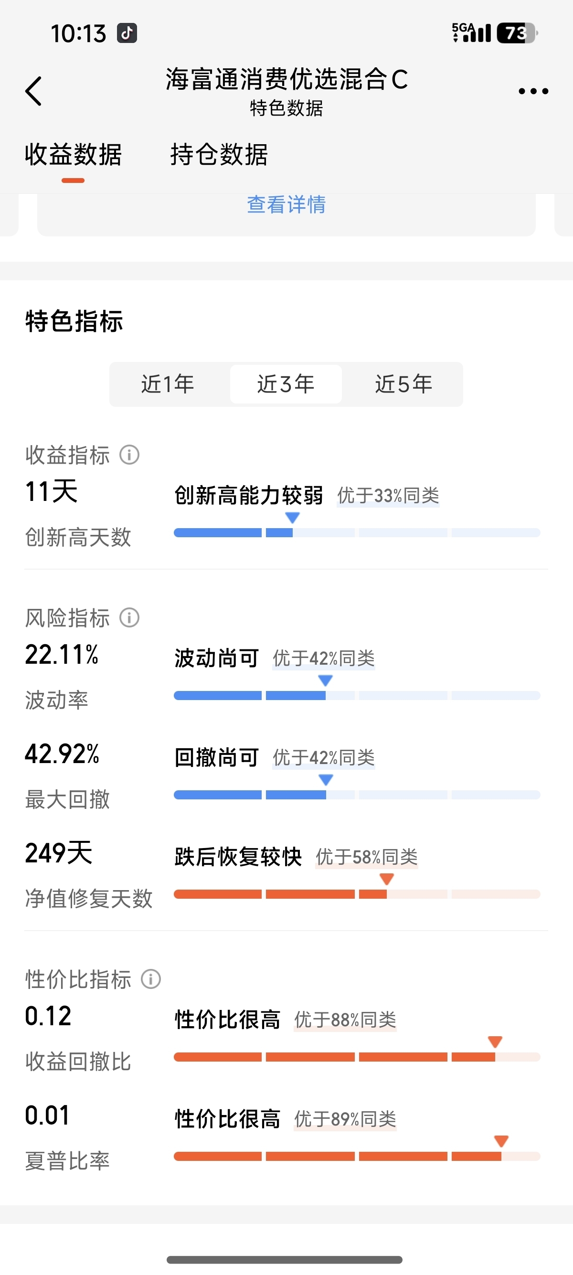Screen dimensions: 573x1275
Task: Tap info icon next to 收益指标
Action: tap(129, 454)
